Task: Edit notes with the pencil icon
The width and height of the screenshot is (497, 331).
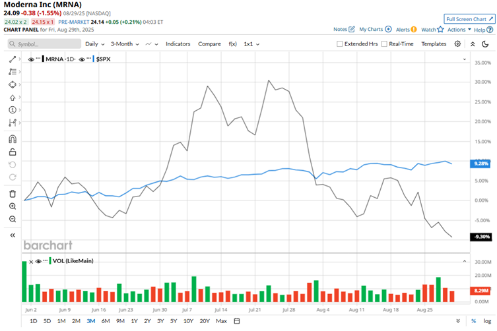Action: 352,29
